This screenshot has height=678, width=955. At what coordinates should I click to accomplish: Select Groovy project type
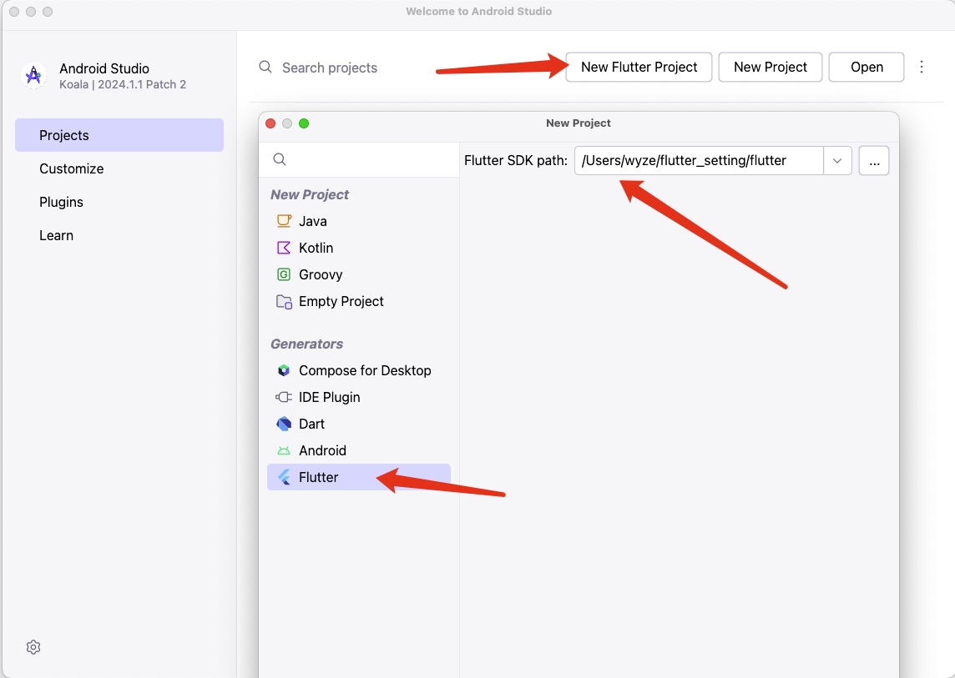(359, 274)
